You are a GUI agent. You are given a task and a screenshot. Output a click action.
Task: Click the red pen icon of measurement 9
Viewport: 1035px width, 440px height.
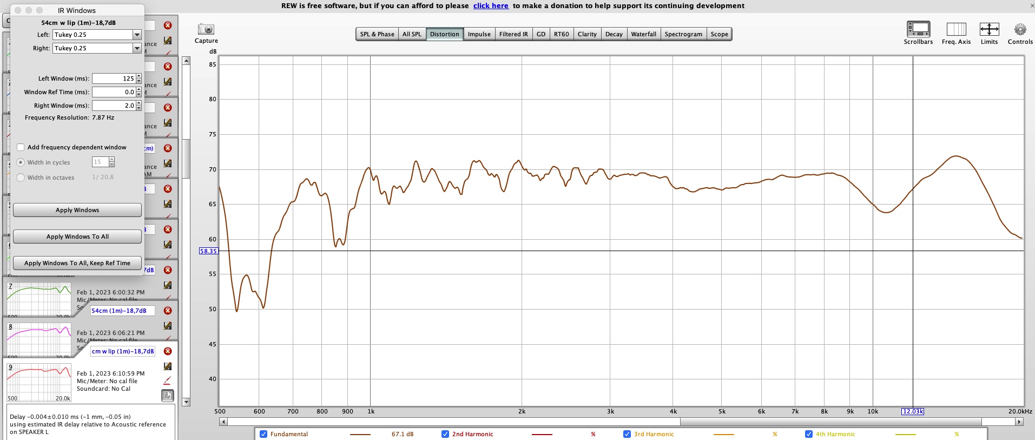click(168, 380)
